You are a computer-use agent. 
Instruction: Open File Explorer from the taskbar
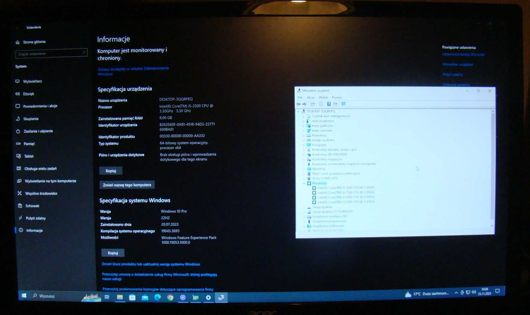tap(120, 297)
